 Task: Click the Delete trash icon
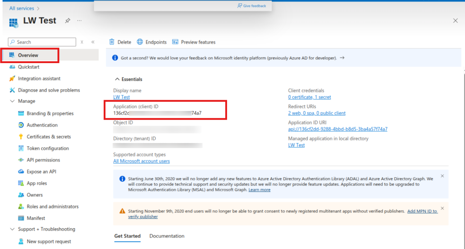pyautogui.click(x=112, y=42)
